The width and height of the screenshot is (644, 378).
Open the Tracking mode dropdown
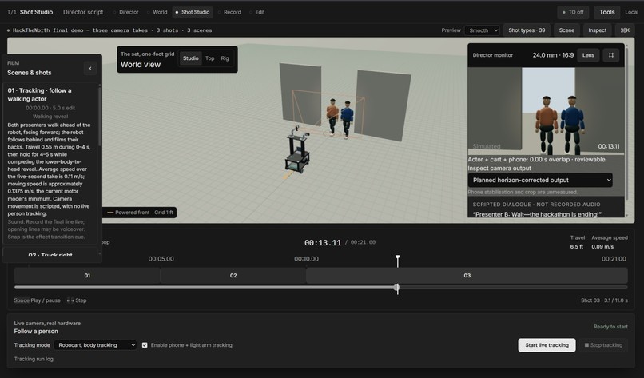(x=95, y=345)
